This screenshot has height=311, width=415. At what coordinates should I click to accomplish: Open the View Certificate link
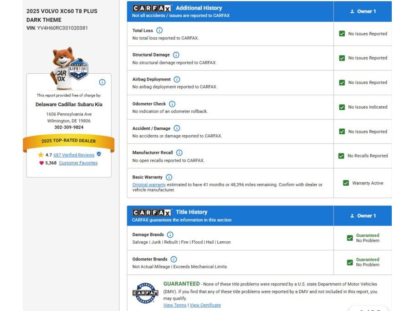(205, 305)
